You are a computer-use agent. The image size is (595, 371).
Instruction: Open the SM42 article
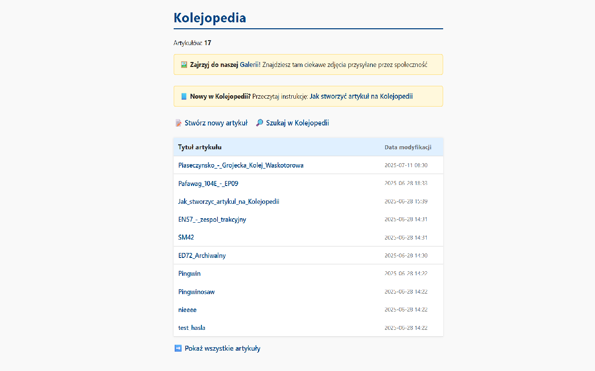pos(186,238)
